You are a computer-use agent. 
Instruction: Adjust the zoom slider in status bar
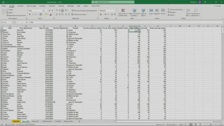(211, 125)
